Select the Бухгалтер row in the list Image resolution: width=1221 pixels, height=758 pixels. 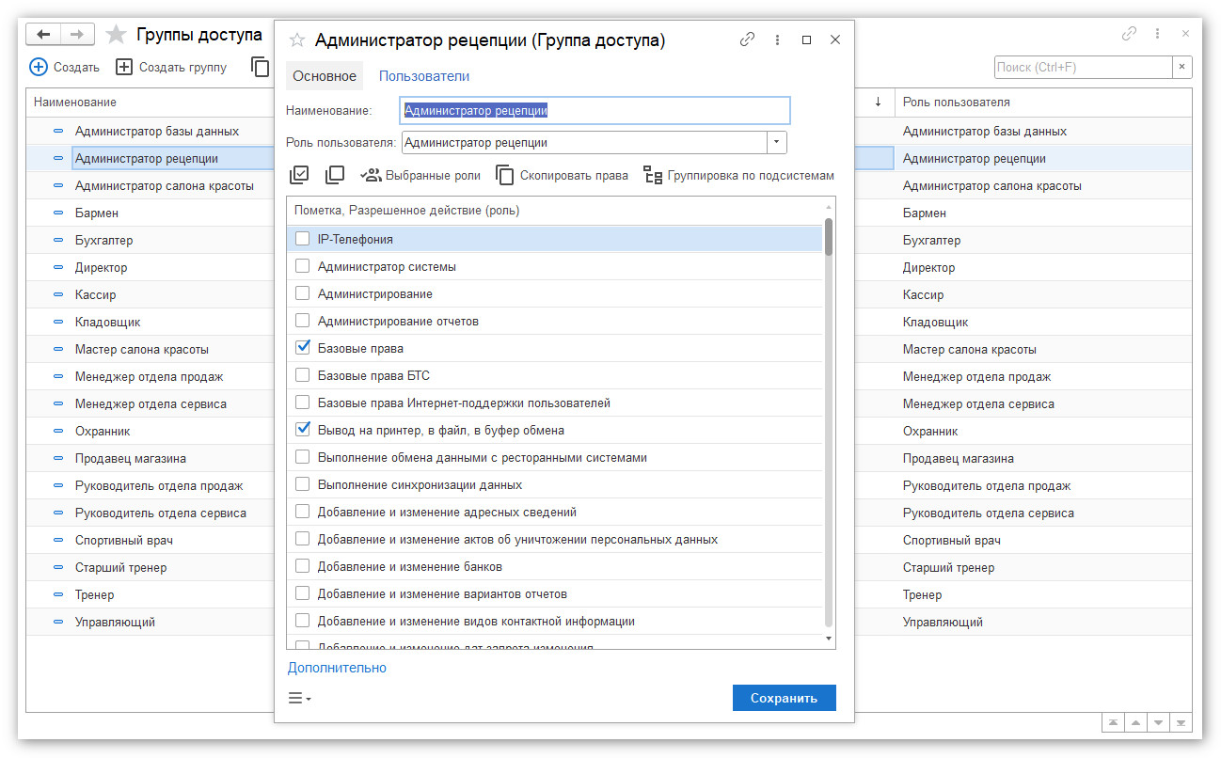[103, 240]
